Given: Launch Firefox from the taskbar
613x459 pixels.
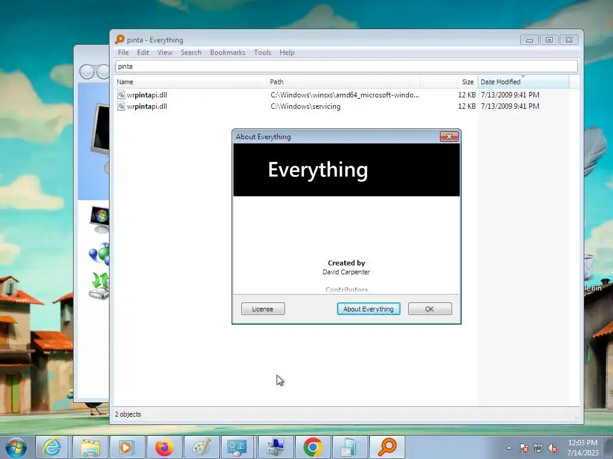Looking at the screenshot, I should (x=164, y=447).
